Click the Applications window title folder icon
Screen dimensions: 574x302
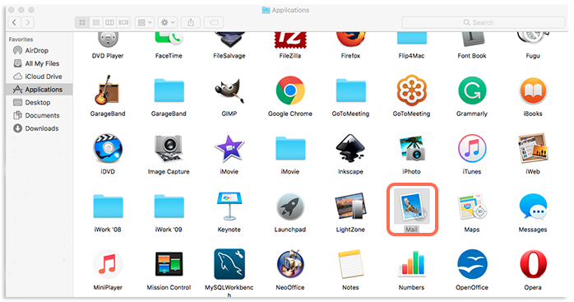pyautogui.click(x=266, y=10)
